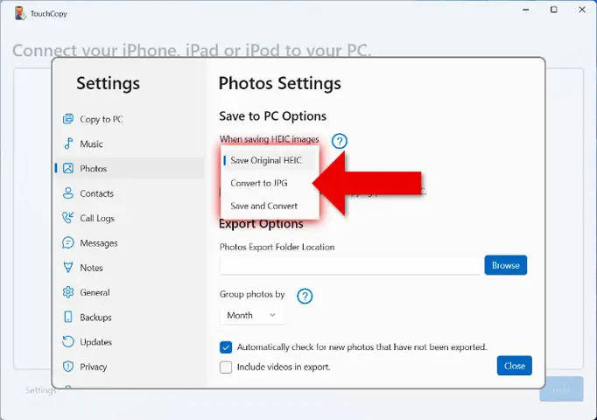
Task: Click the Privacy shield icon
Action: (67, 367)
